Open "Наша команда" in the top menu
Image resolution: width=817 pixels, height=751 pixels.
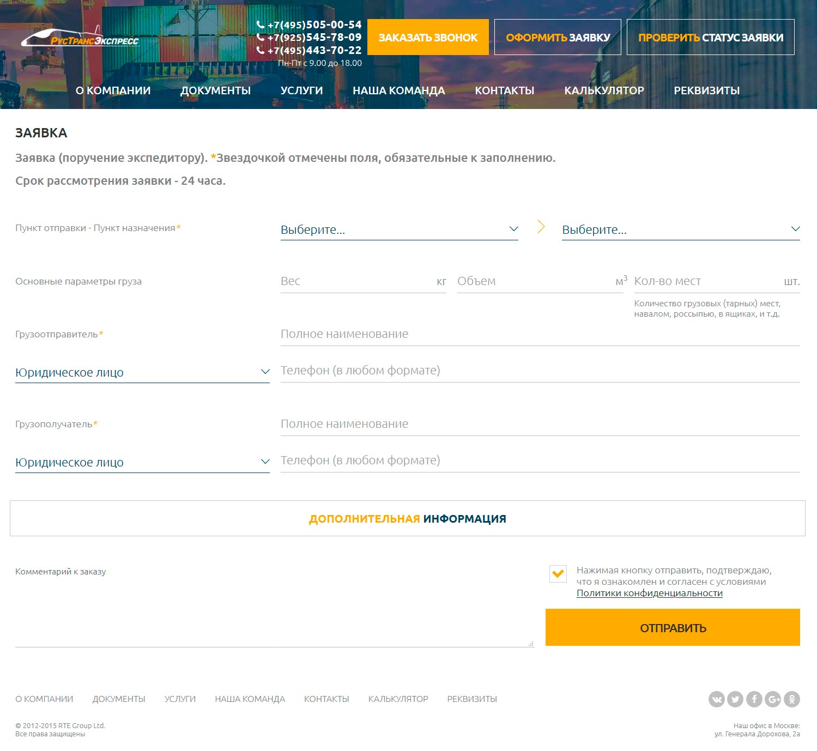click(x=399, y=90)
